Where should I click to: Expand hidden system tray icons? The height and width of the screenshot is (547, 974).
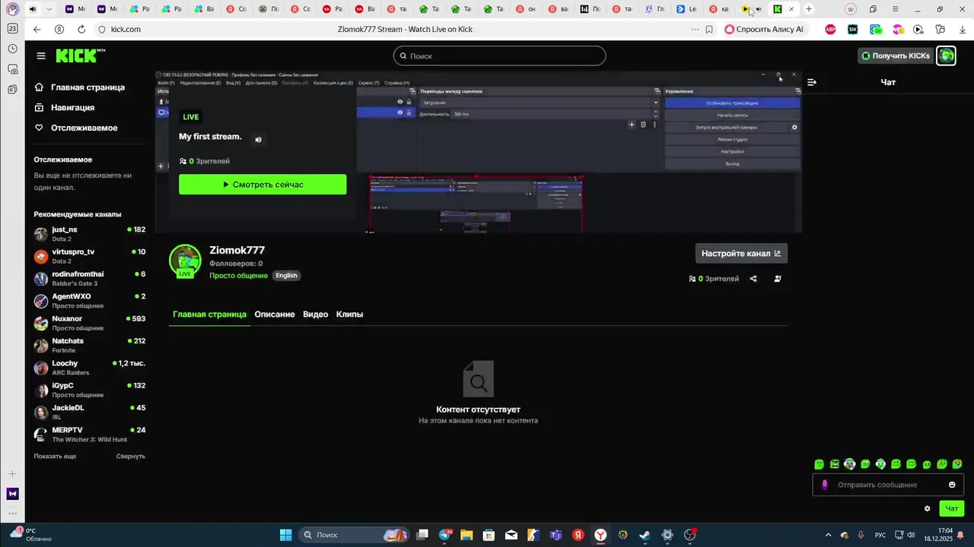[828, 535]
